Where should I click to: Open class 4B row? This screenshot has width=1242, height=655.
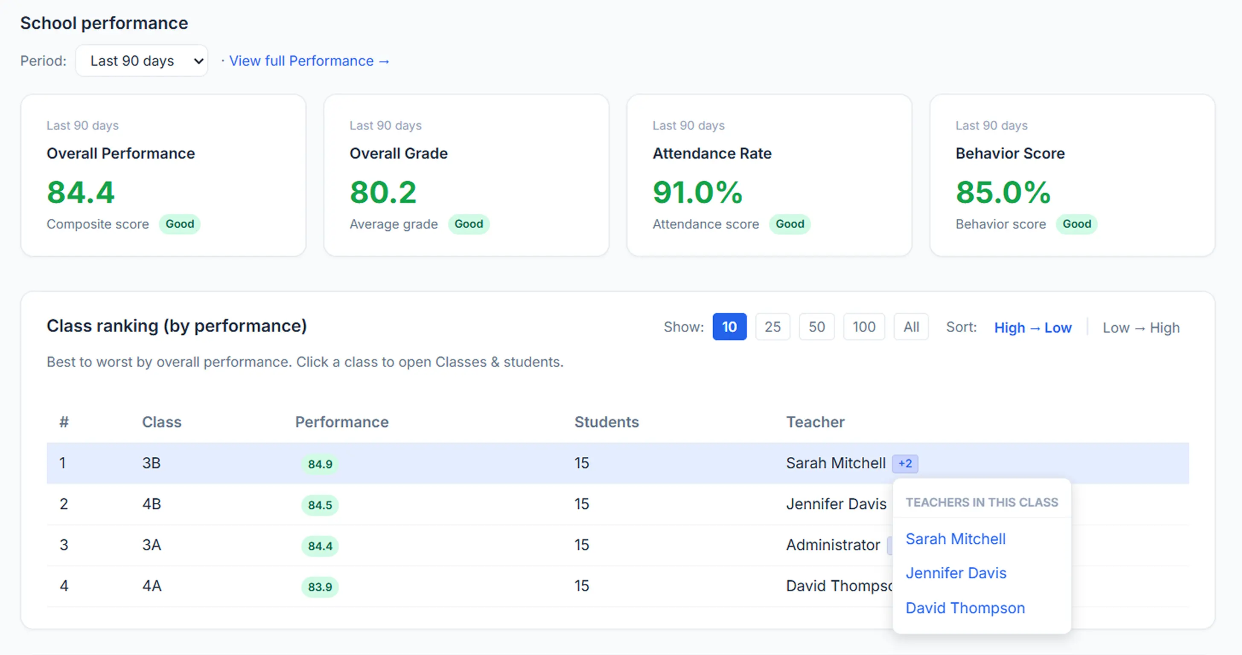tap(152, 504)
